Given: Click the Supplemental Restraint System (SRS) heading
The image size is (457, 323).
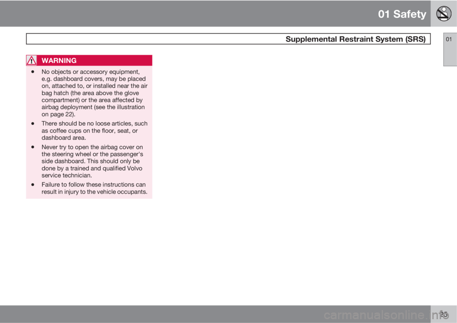Looking at the screenshot, I should (x=355, y=39).
